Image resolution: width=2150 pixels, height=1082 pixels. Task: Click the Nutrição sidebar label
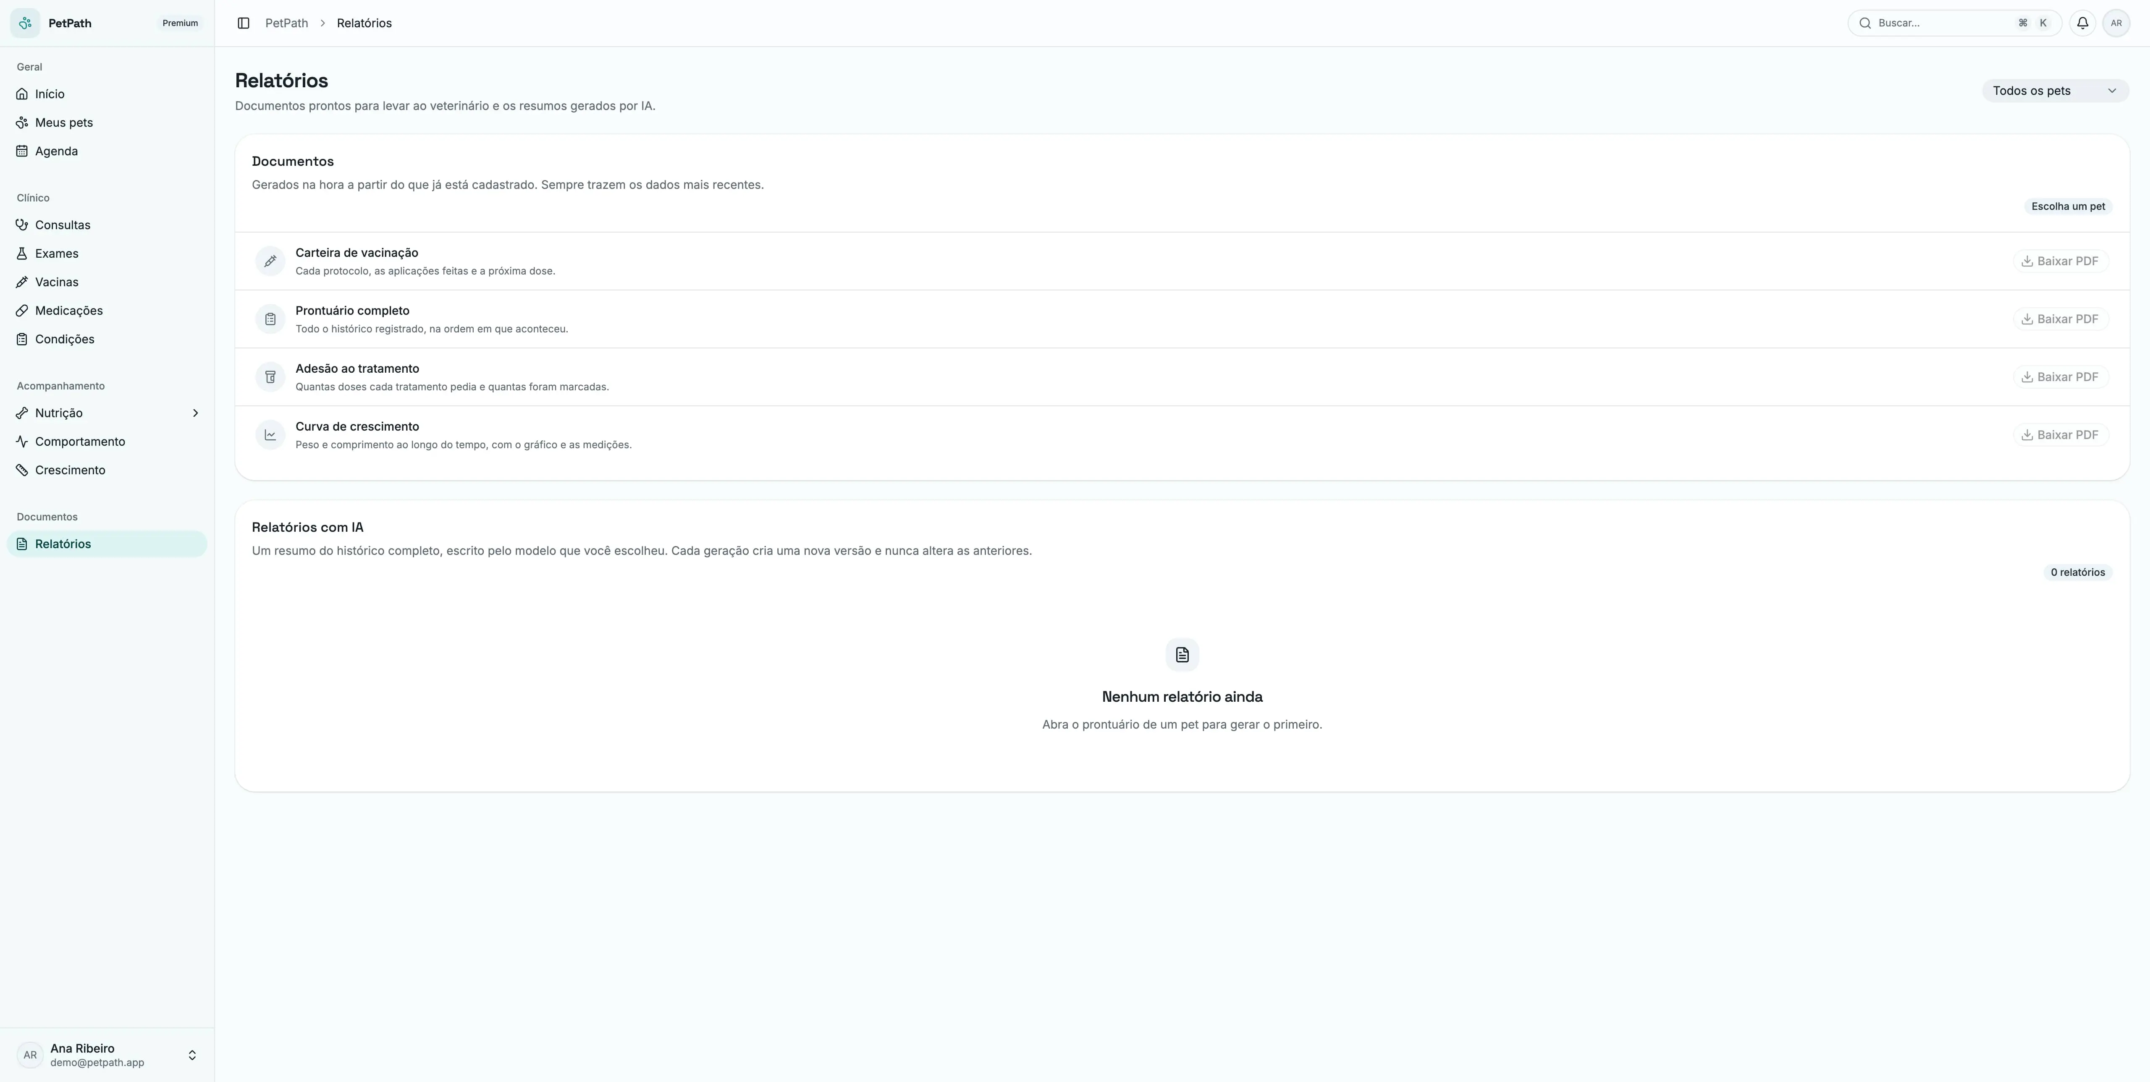tap(58, 413)
